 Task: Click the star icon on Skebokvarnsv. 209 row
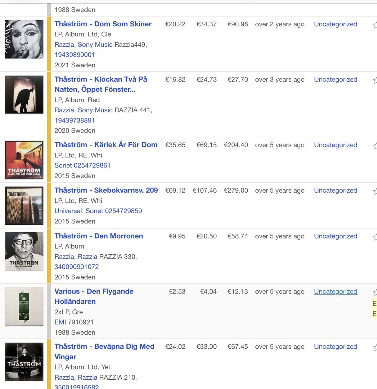pyautogui.click(x=375, y=191)
